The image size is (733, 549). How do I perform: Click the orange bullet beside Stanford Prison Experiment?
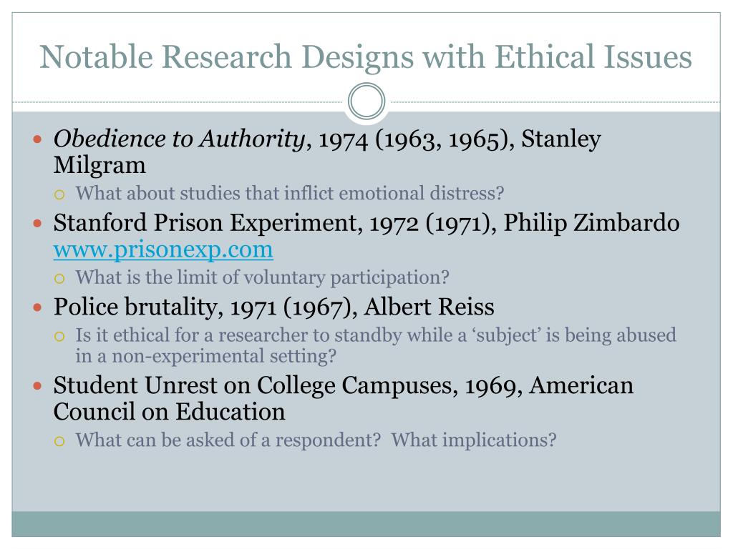(x=38, y=223)
